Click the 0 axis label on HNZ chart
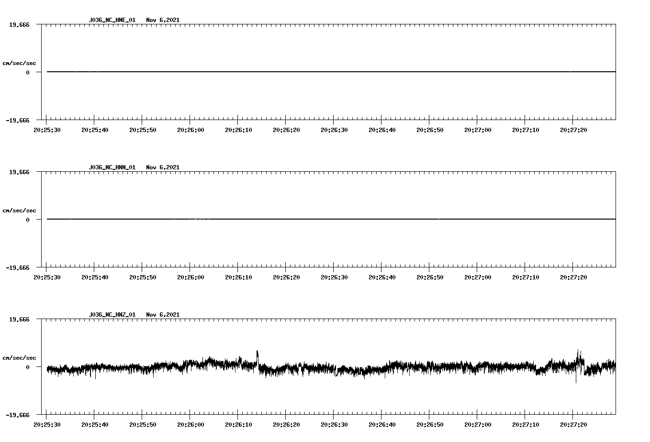 click(28, 367)
